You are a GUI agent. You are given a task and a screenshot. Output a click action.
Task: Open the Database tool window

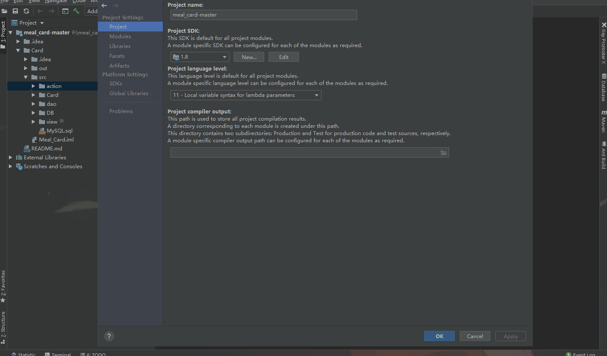coord(603,88)
